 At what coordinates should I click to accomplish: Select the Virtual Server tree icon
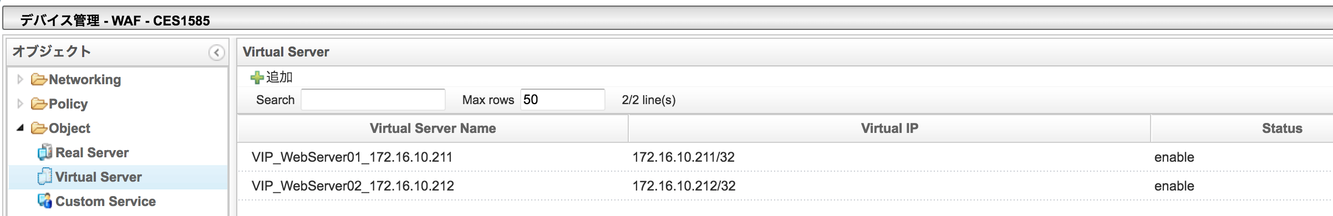[45, 177]
